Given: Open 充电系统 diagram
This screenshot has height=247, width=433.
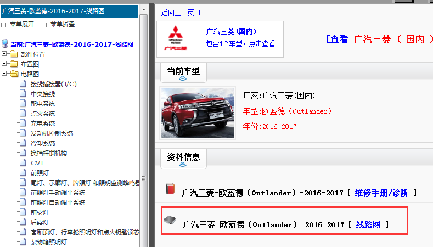Looking at the screenshot, I should [x=43, y=123].
